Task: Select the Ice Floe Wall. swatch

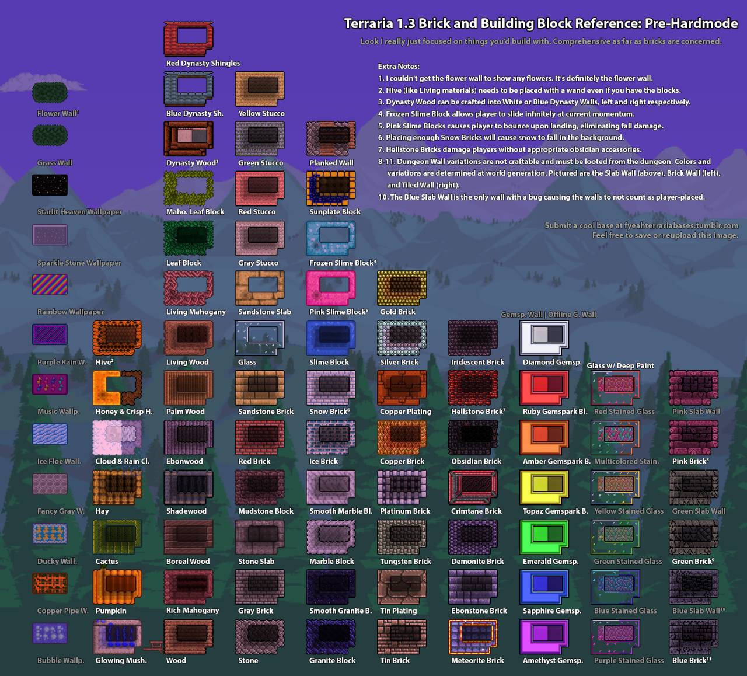Action: tap(50, 434)
